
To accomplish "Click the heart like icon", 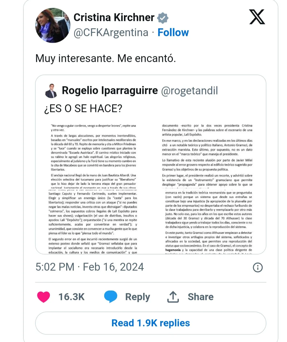I will (x=43, y=297).
